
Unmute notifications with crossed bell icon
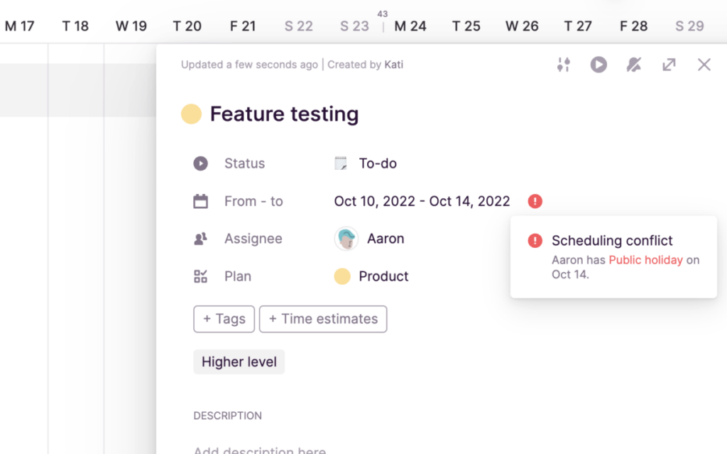(633, 64)
